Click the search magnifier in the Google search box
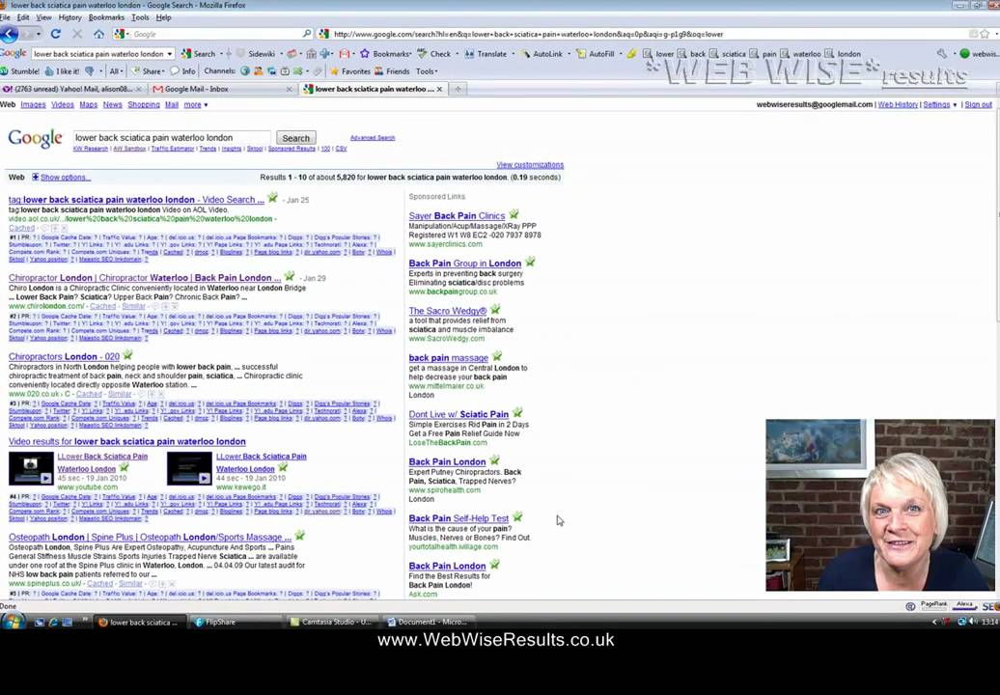 306,34
